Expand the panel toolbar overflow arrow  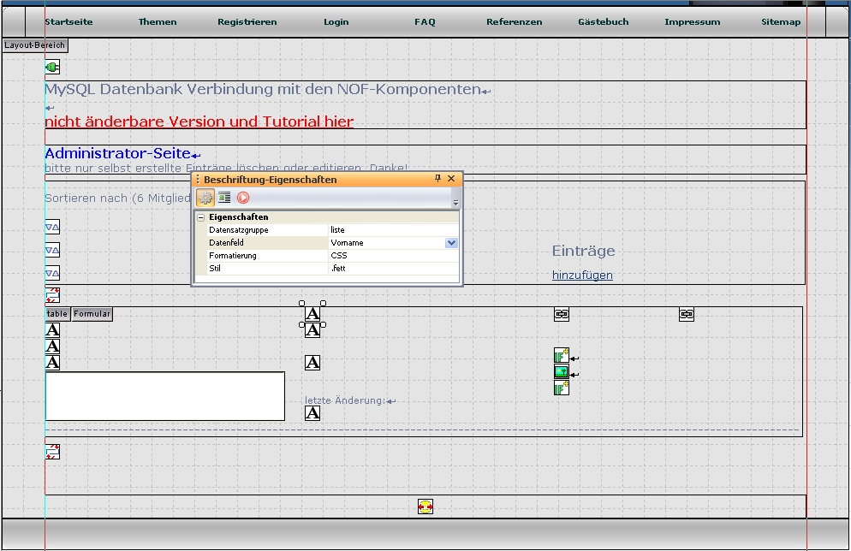(x=455, y=204)
